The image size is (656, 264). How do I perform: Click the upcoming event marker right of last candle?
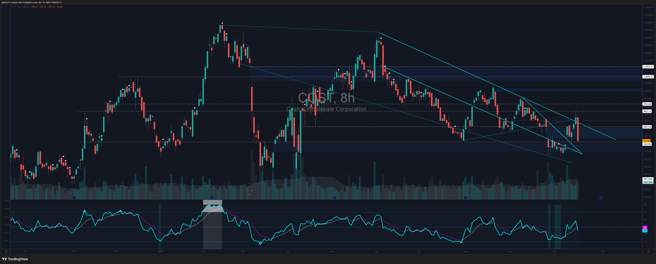601,197
